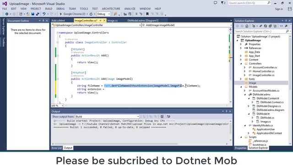Open the FILE menu

5,9
